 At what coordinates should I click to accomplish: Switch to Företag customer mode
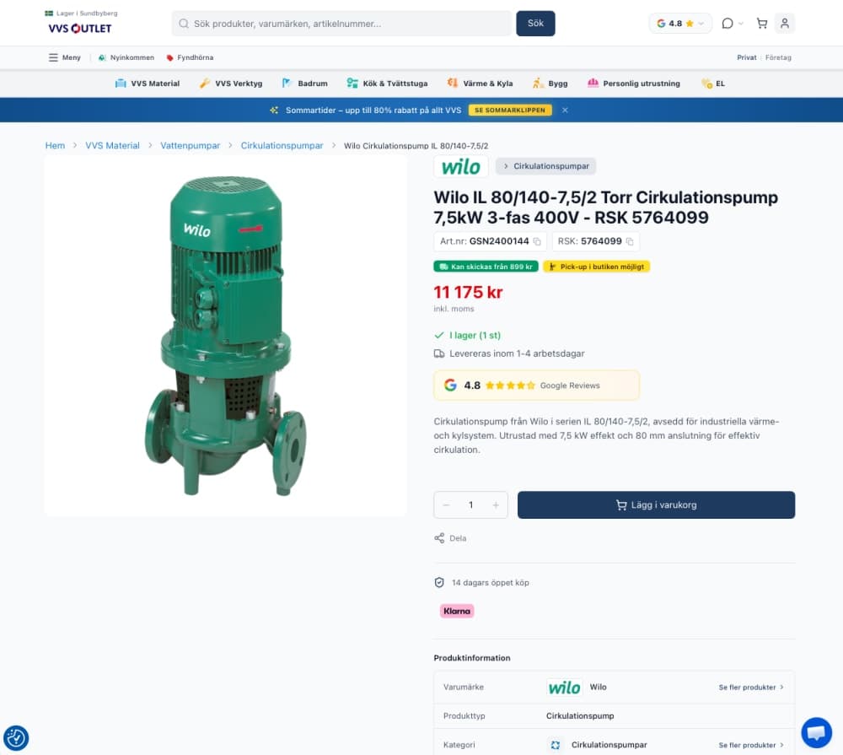tap(778, 57)
